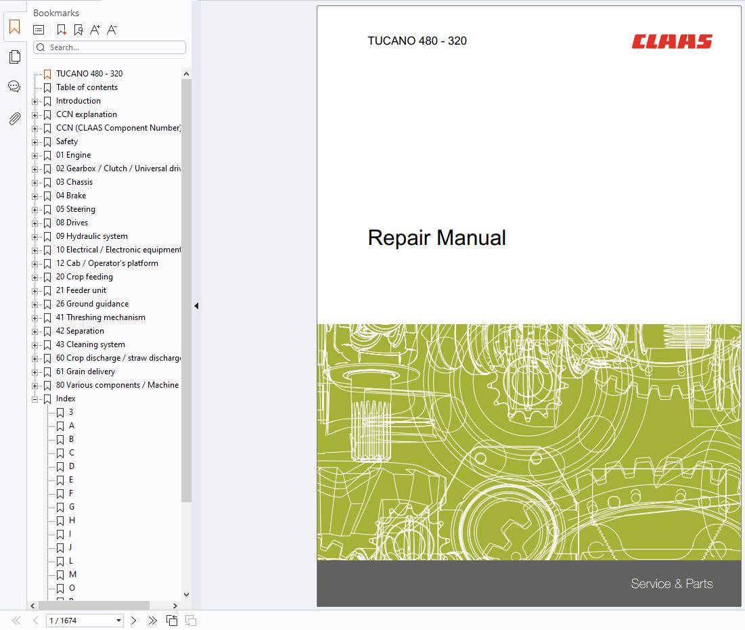Open the Page Thumbnails panel icon

[15, 57]
